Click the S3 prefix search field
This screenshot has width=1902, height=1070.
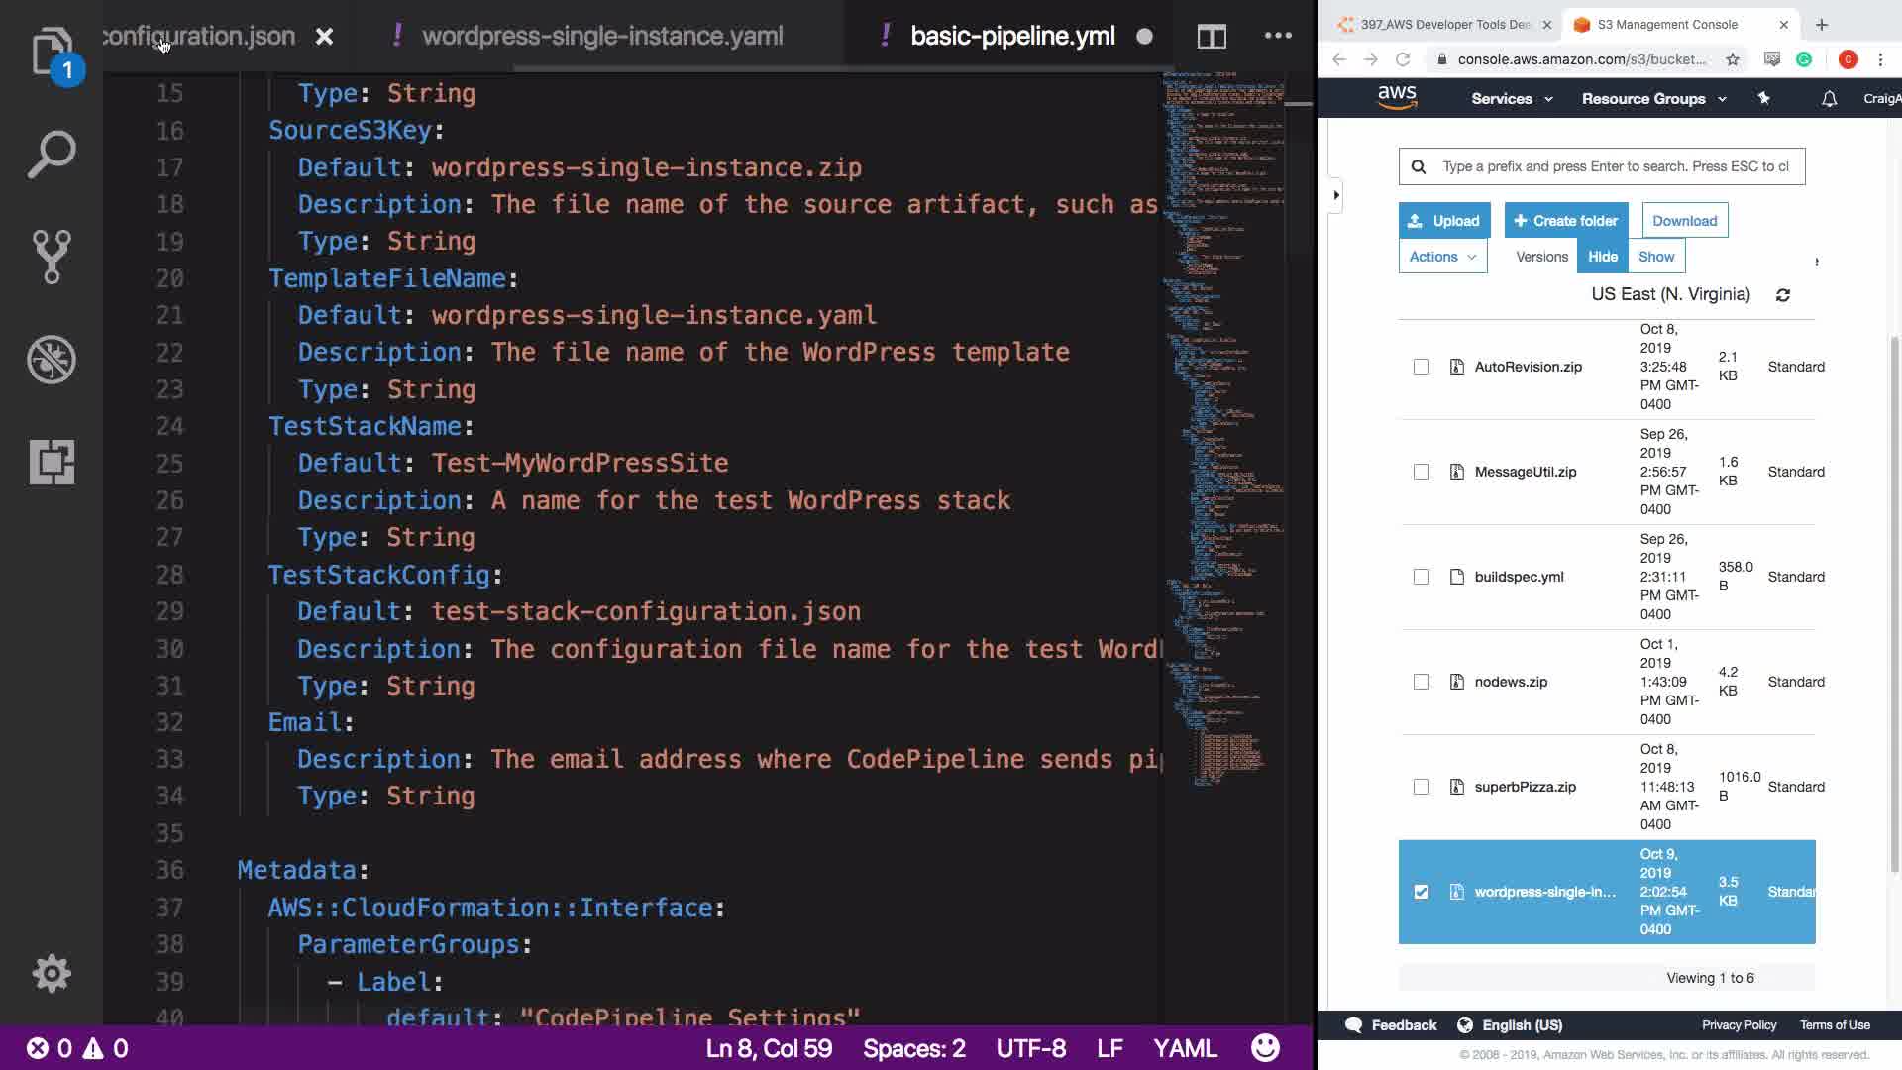[1615, 166]
